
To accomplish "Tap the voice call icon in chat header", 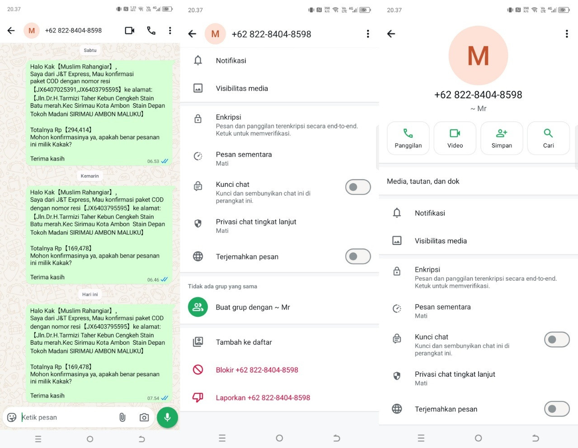I will tap(151, 30).
